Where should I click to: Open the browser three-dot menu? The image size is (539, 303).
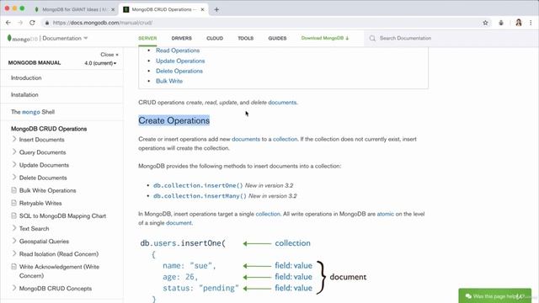point(531,23)
